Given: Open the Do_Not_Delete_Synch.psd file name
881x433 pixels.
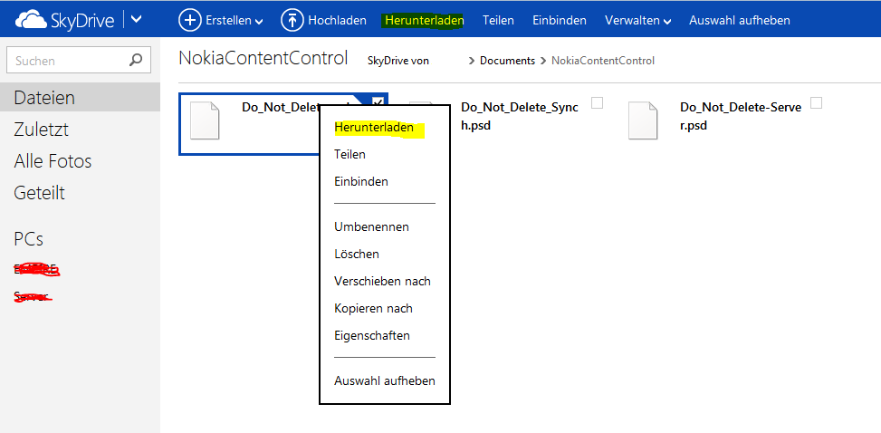Looking at the screenshot, I should pos(519,117).
